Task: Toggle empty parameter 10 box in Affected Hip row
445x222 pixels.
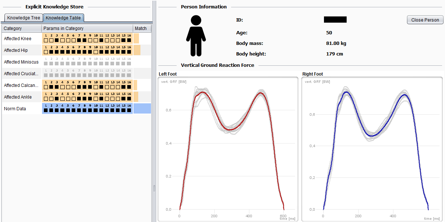Action: coord(96,52)
